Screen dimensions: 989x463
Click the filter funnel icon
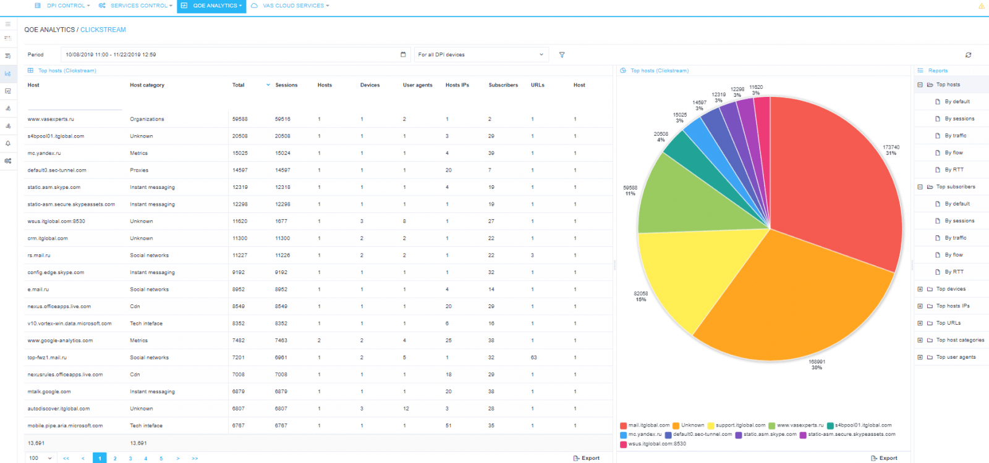562,55
